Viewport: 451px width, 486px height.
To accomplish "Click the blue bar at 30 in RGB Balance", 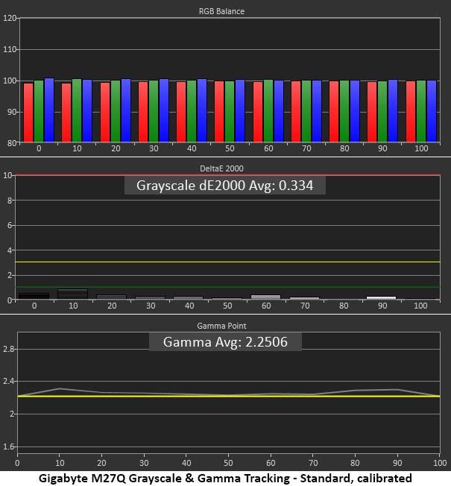I will point(164,110).
